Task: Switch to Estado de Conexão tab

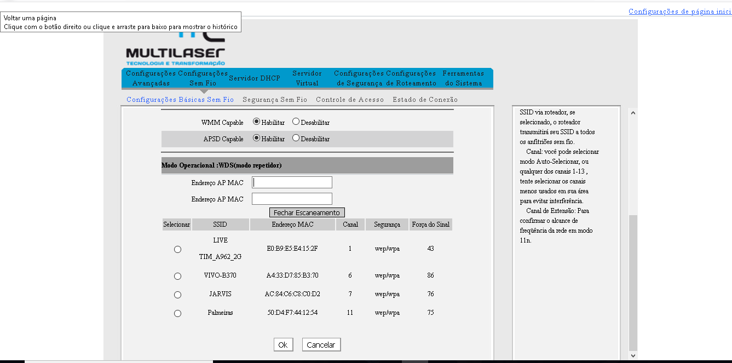Action: click(x=425, y=100)
